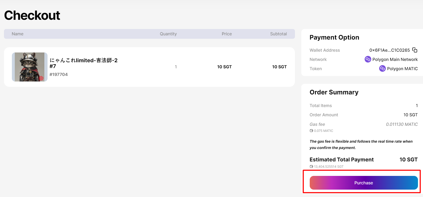Click the wallet icon beside 13,404.525514 SGT
This screenshot has height=197, width=423.
311,167
